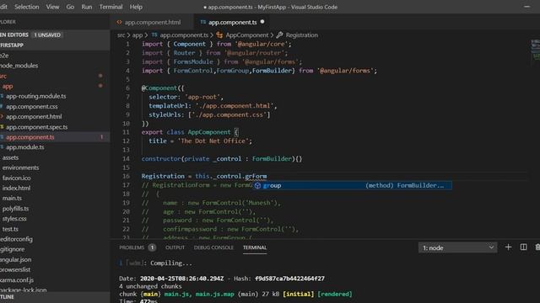Open the Help menu
This screenshot has height=303, width=540.
(136, 7)
